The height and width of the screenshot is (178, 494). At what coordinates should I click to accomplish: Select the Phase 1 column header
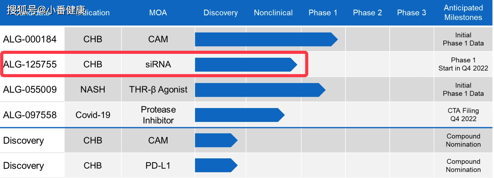click(323, 13)
